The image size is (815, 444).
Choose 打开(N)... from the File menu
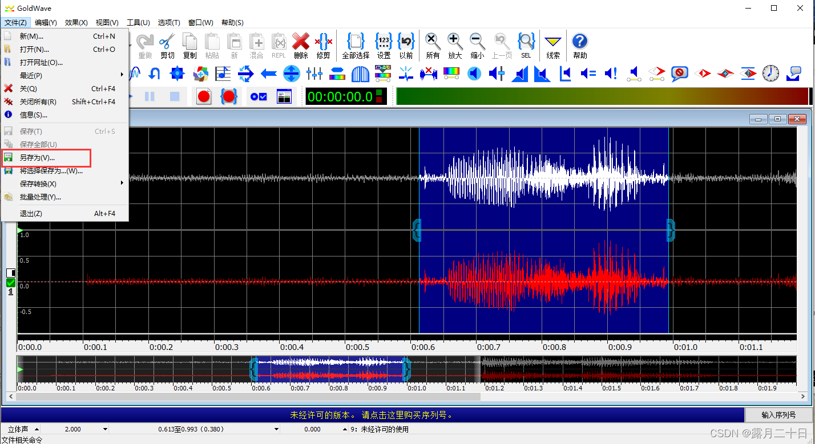pyautogui.click(x=64, y=49)
